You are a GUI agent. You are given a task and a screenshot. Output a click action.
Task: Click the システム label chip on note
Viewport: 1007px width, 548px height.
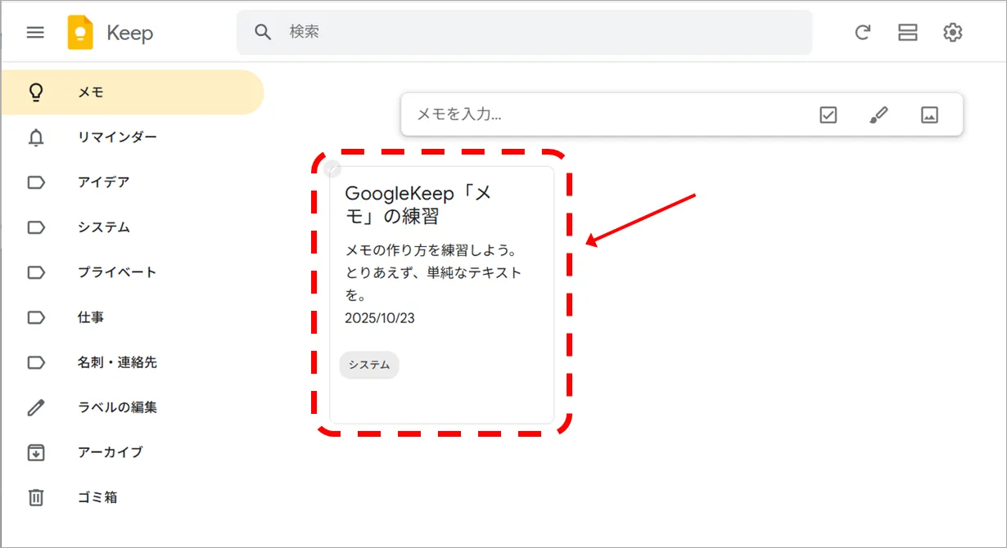369,365
